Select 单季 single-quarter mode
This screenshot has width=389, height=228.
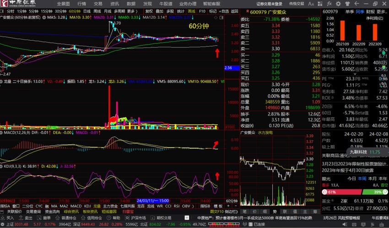tap(350, 11)
